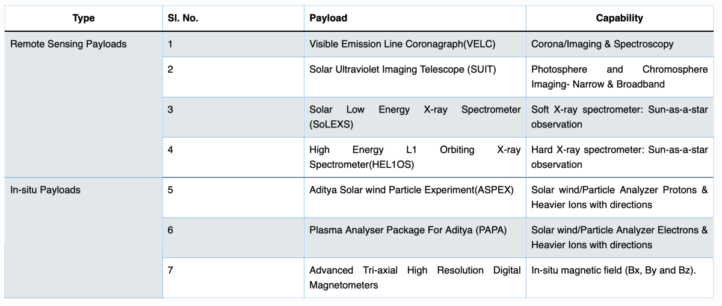Click the Hard X-ray spectrometer capability cell
This screenshot has width=722, height=306.
point(619,157)
